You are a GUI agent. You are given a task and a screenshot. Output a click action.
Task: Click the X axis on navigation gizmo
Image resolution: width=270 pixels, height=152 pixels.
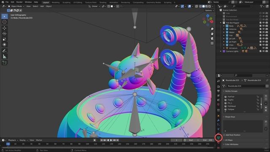point(212,22)
